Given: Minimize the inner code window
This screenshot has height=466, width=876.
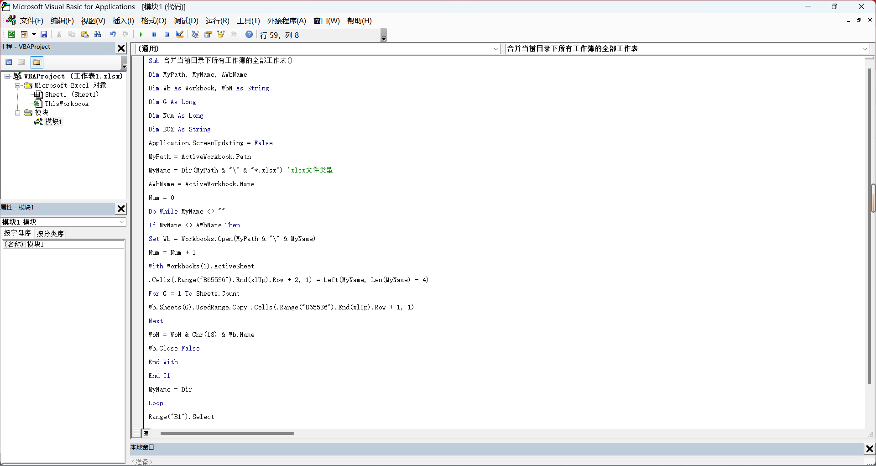Looking at the screenshot, I should point(848,20).
